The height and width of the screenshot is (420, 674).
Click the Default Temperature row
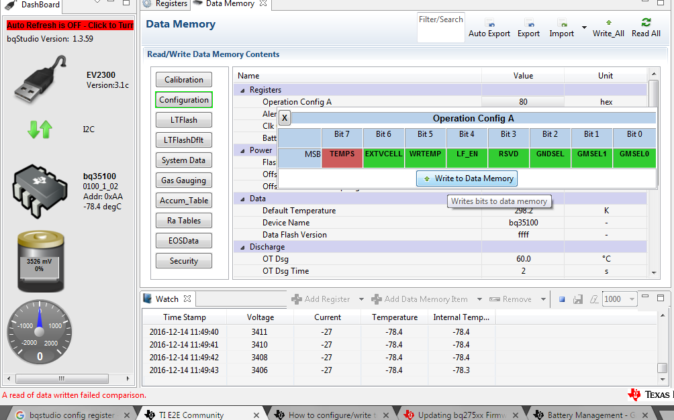[440, 211]
